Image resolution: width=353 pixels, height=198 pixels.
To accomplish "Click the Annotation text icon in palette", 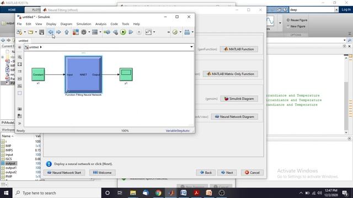I will 20,79.
